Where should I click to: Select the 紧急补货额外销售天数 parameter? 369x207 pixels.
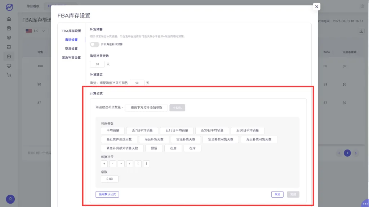tap(122, 148)
